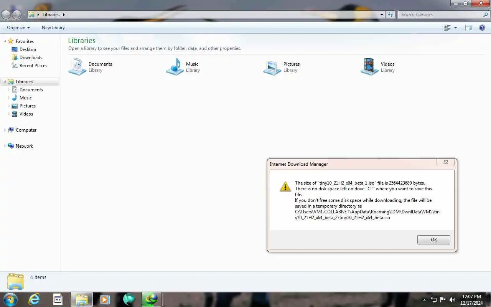
Task: Show hidden system tray icons
Action: tap(424, 300)
